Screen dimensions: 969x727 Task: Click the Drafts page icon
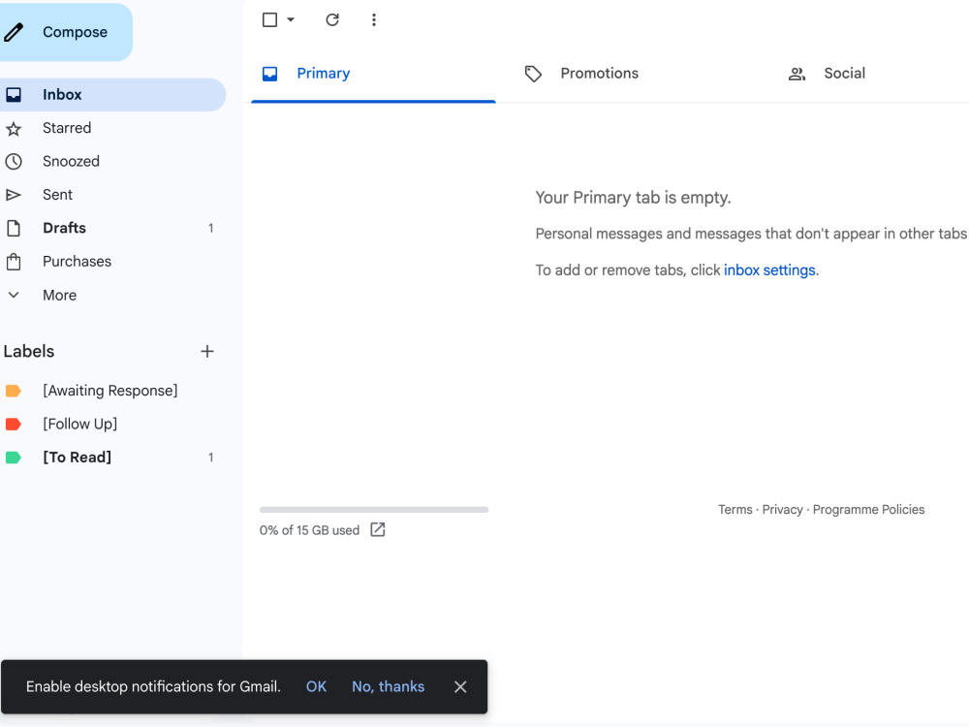point(14,228)
